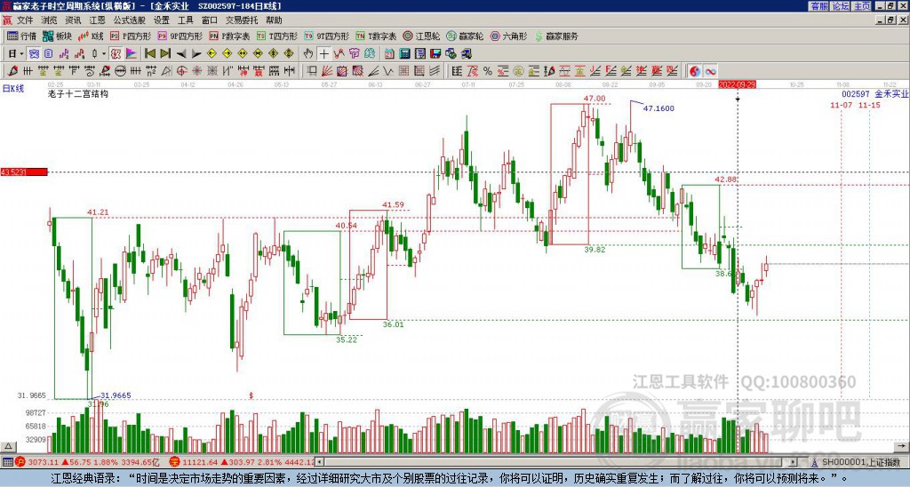Open the 板块 sector view
The height and width of the screenshot is (487, 910).
pyautogui.click(x=58, y=36)
